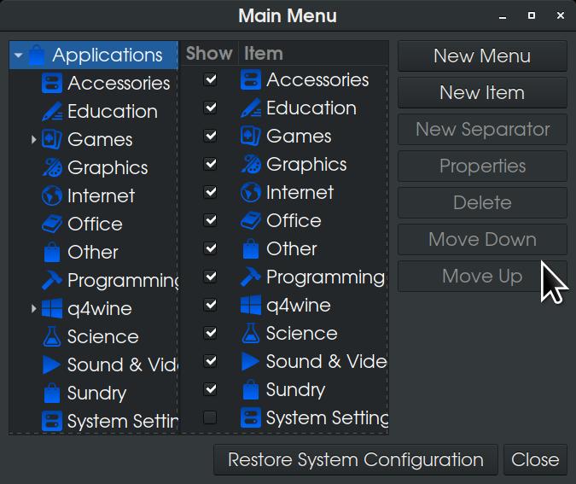Click the Programming hammer icon in the Item list
Image resolution: width=576 pixels, height=484 pixels.
(251, 277)
